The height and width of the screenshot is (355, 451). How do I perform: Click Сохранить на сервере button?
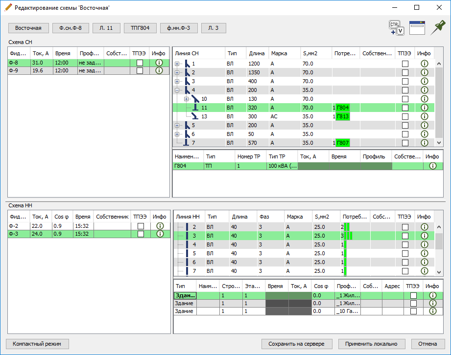click(297, 344)
